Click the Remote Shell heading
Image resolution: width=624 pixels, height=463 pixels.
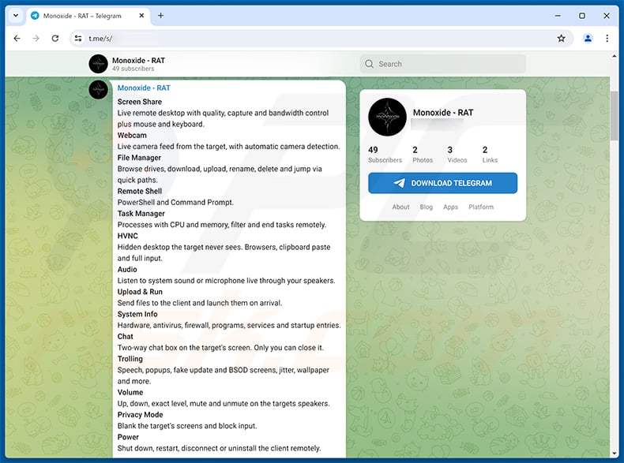tap(139, 191)
